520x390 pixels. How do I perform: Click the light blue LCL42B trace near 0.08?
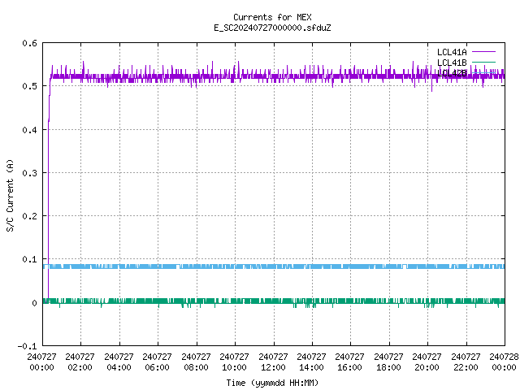tap(274, 266)
